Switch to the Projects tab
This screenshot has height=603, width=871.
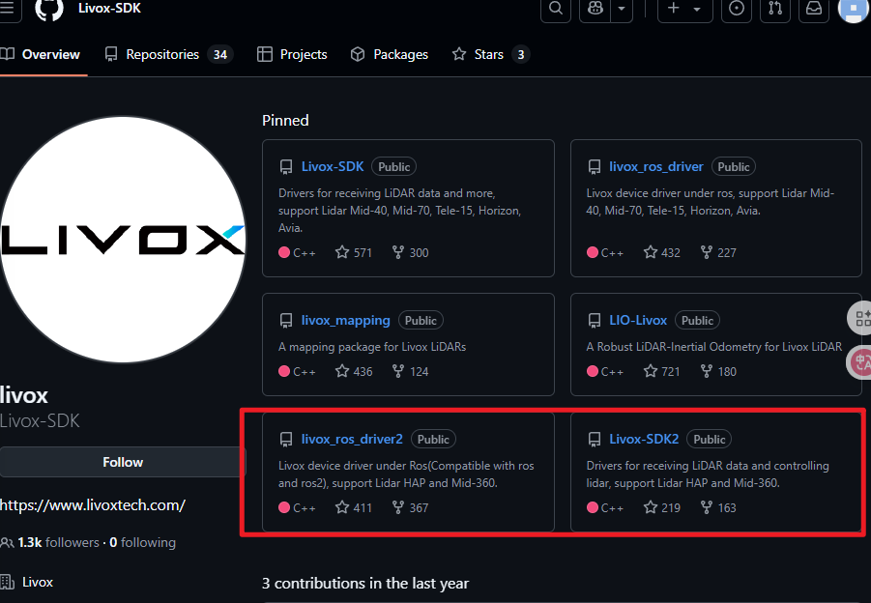point(292,54)
